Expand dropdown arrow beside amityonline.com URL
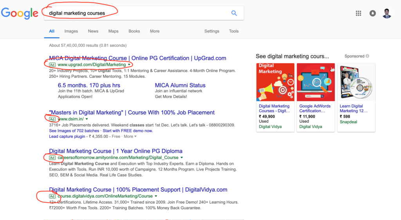The width and height of the screenshot is (401, 220). [182, 158]
